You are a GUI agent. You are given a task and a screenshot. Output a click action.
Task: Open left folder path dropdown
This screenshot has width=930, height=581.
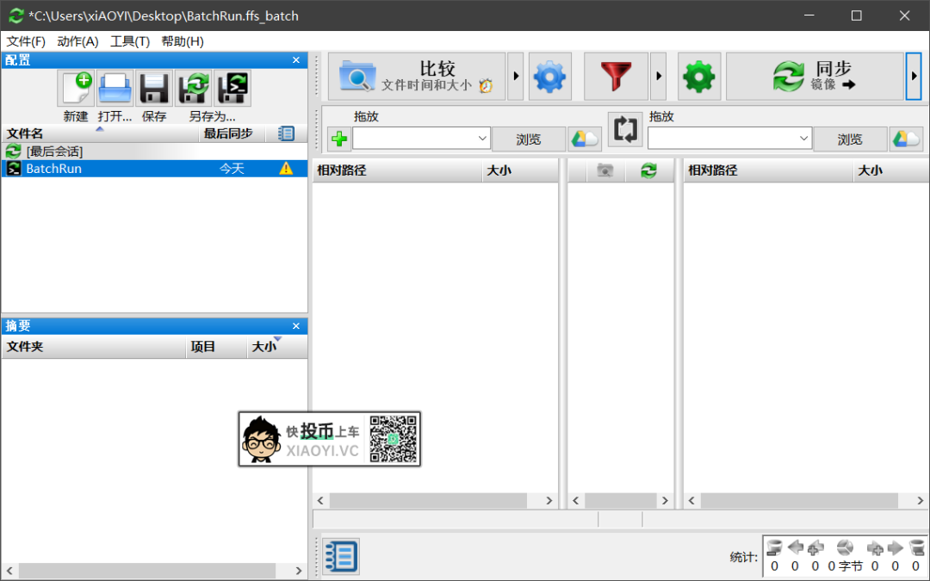(x=482, y=139)
